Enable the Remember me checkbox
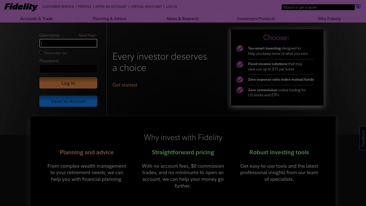 coord(41,53)
